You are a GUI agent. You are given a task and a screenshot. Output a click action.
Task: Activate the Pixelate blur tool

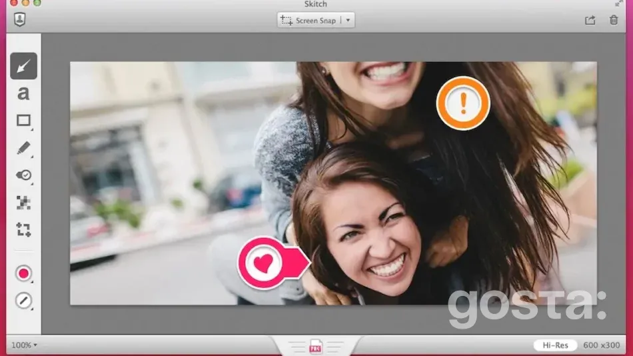click(x=24, y=203)
